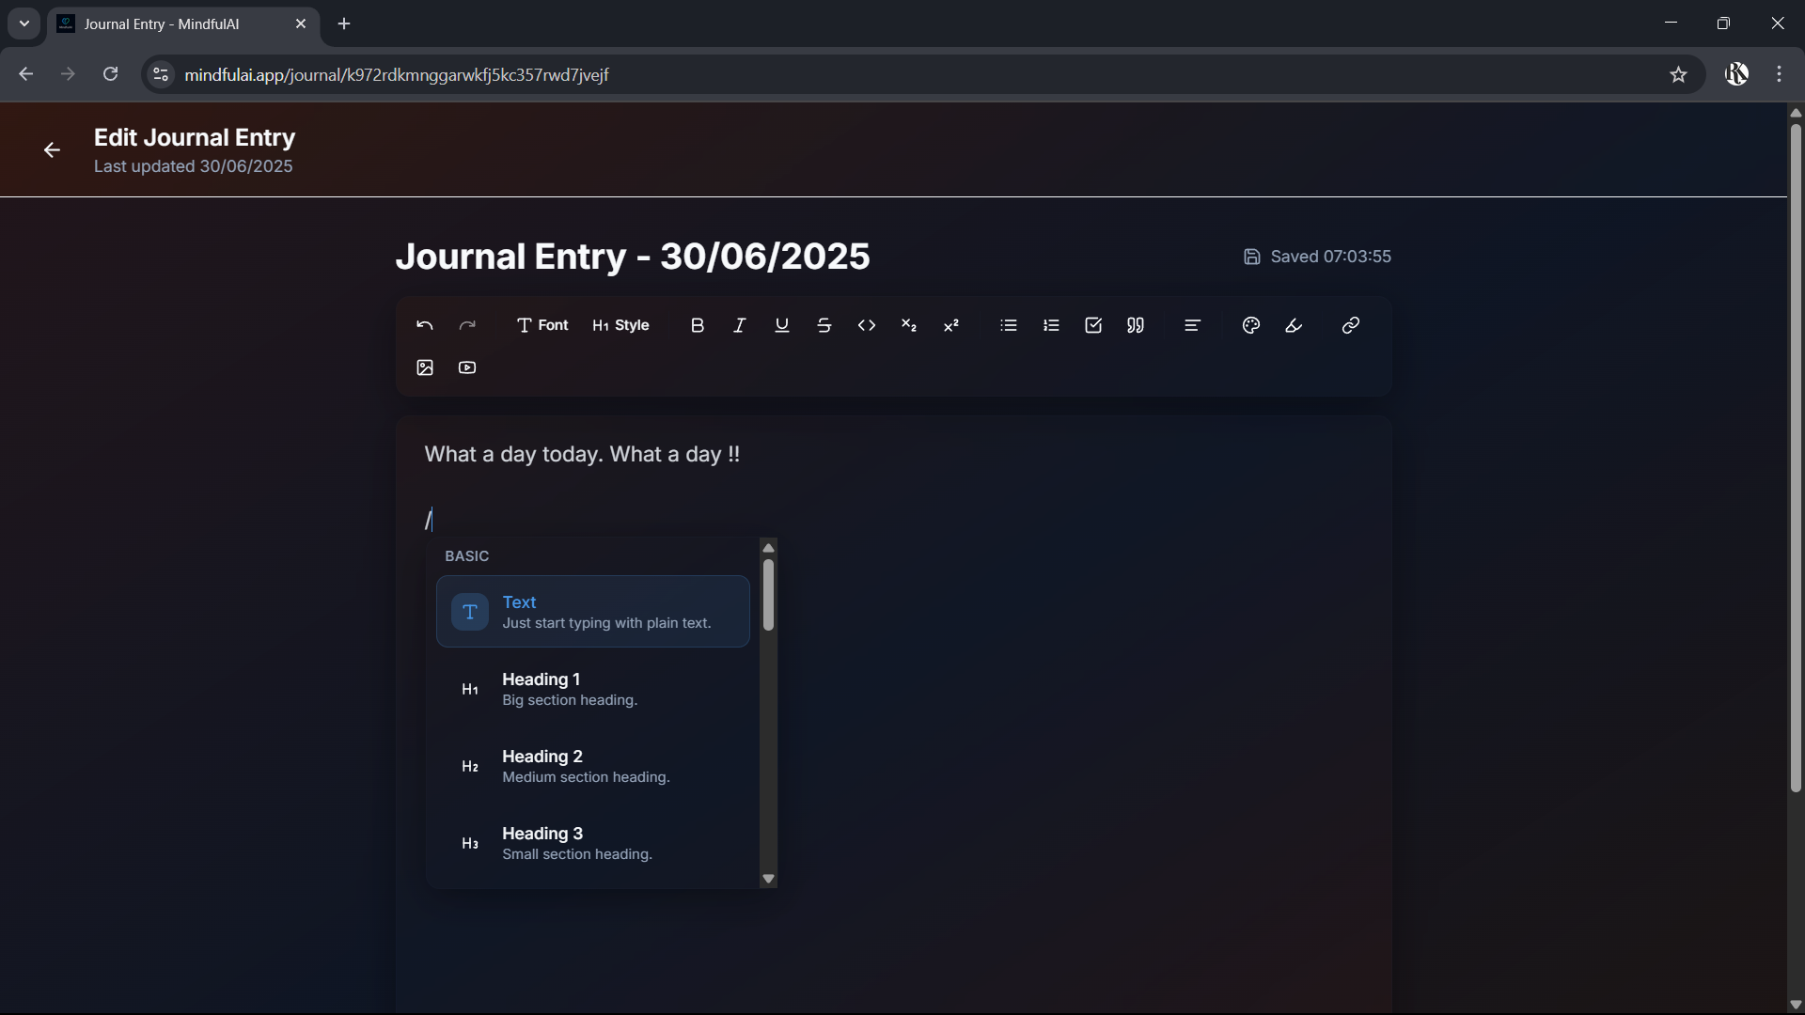Screen dimensions: 1805x1015
Task: Toggle bold formatting
Action: click(697, 325)
